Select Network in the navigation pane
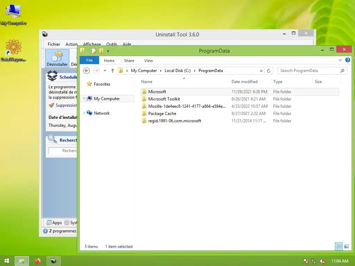Screen dimensions: 355x266 [x=102, y=113]
